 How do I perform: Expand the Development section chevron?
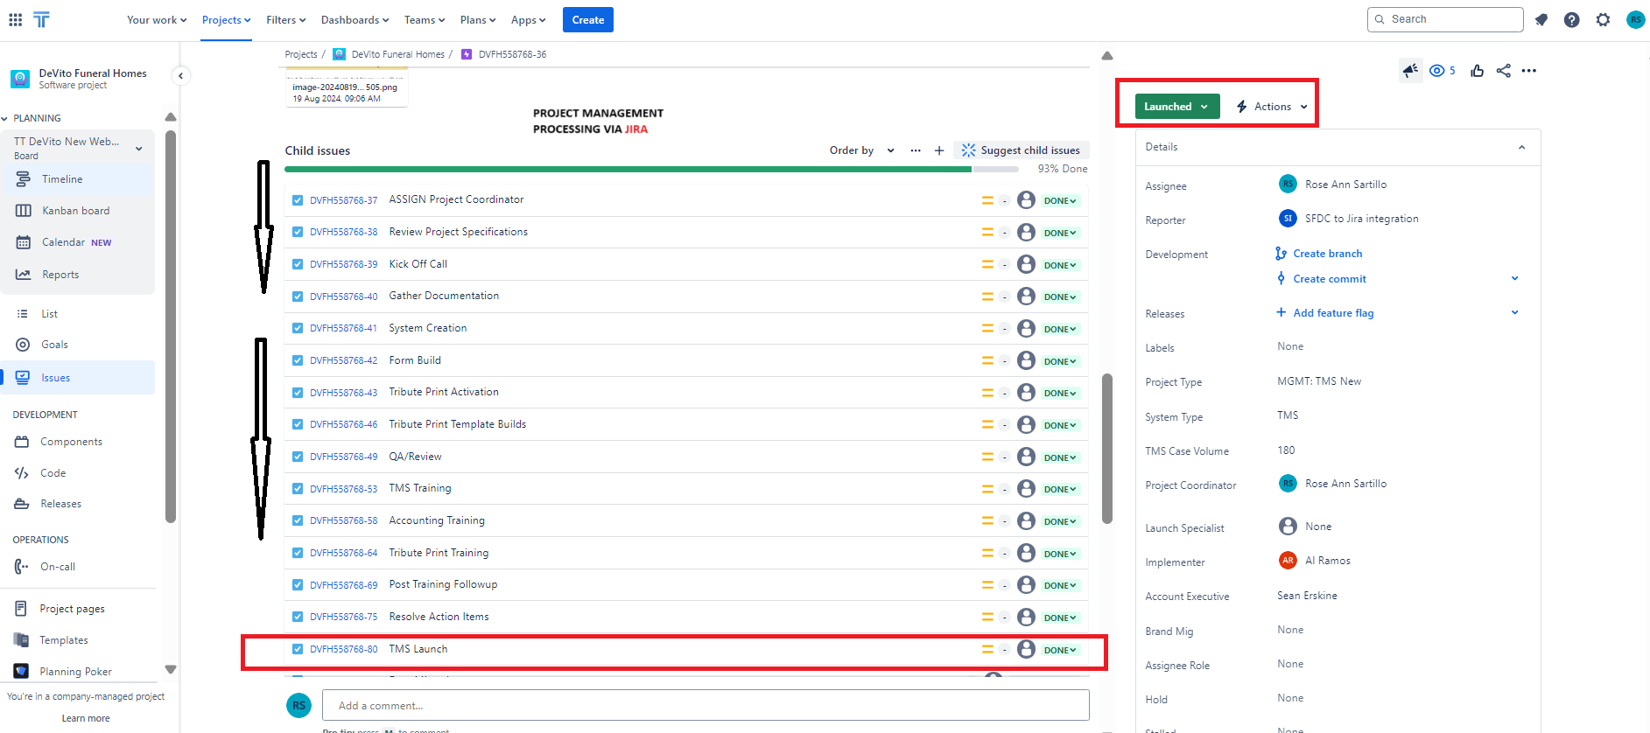1514,279
